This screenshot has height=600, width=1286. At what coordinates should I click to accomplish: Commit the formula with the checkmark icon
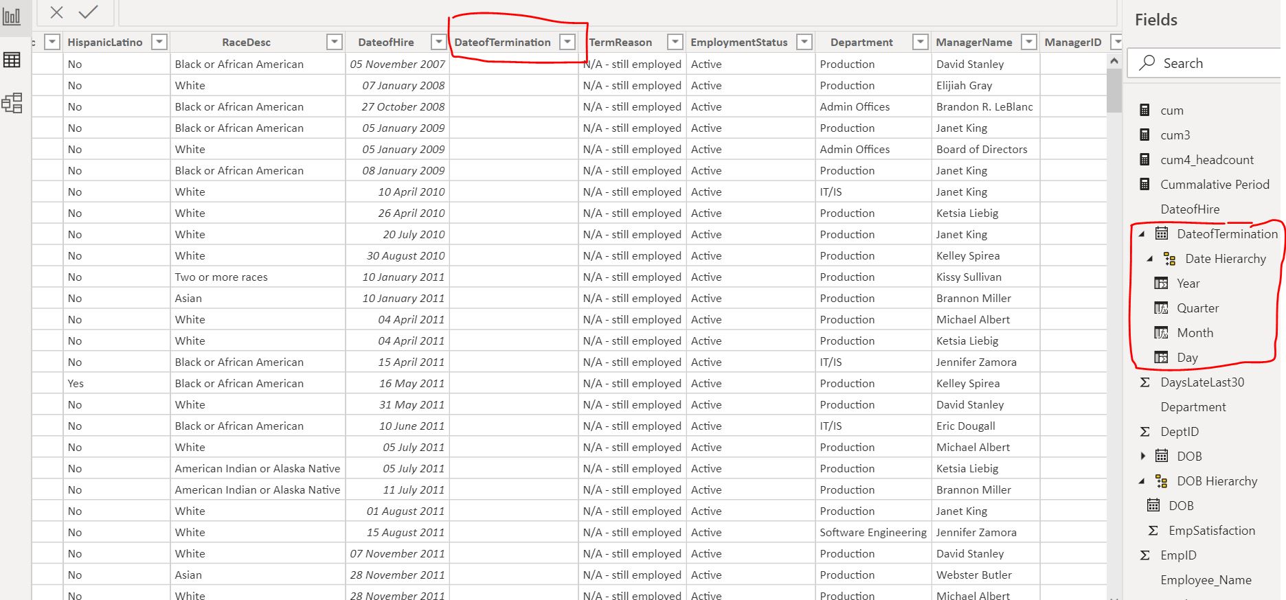coord(89,12)
